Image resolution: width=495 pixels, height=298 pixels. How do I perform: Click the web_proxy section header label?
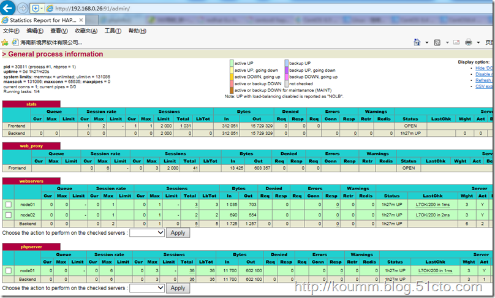click(31, 146)
